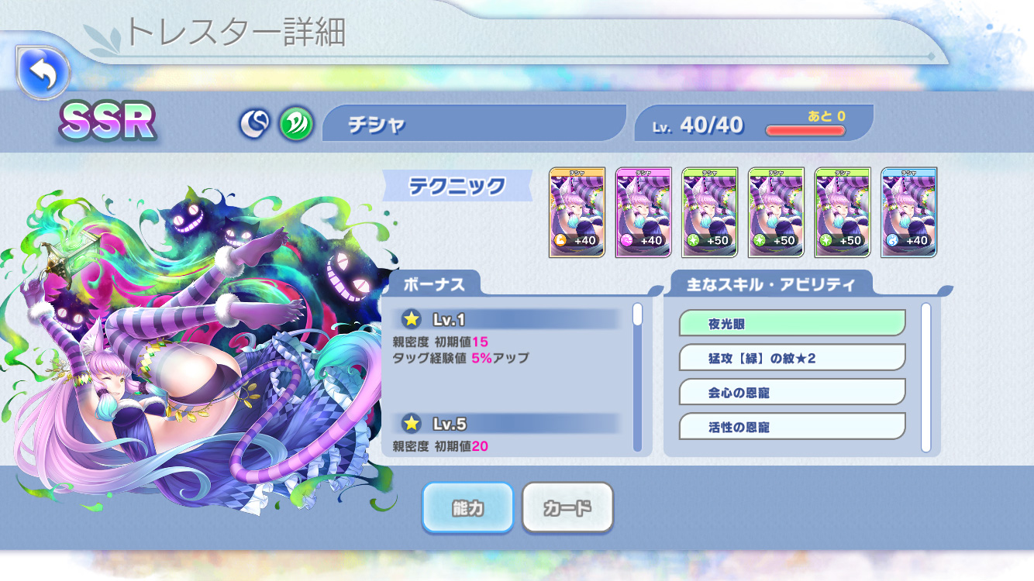The image size is (1034, 581).
Task: Tap the star icon beside Lv.5 bonus
Action: click(x=412, y=423)
